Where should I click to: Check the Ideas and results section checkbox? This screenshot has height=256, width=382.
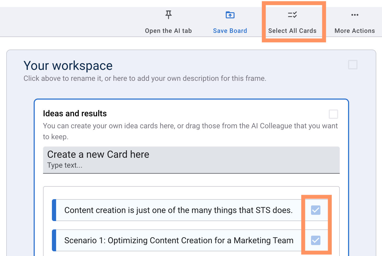(x=333, y=114)
